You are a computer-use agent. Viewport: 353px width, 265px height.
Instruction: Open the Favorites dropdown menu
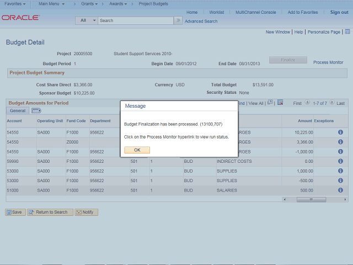click(15, 3)
